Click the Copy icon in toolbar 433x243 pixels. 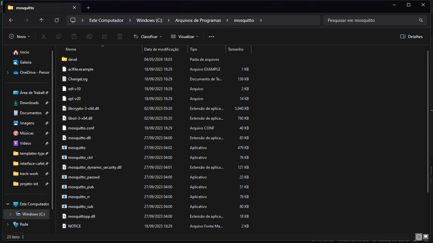coord(59,36)
